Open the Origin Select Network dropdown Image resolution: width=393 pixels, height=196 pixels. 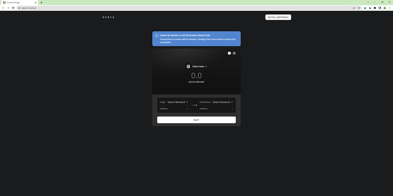[x=177, y=102]
